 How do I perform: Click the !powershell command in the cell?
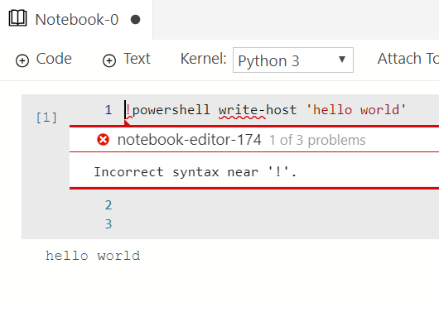(x=167, y=110)
